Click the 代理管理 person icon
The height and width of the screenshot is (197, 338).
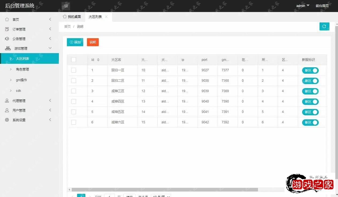click(x=7, y=101)
